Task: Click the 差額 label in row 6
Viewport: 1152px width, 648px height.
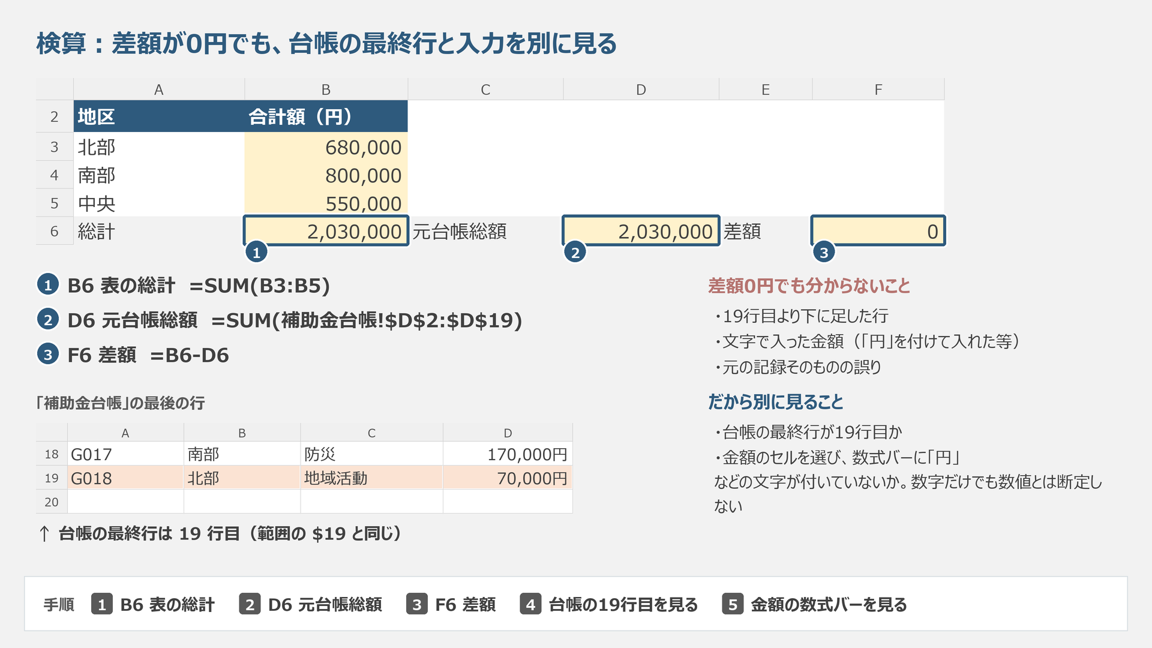Action: 766,231
